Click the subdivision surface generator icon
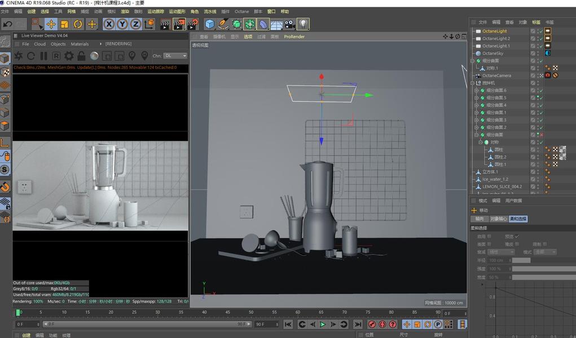The width and height of the screenshot is (576, 338). click(x=236, y=24)
